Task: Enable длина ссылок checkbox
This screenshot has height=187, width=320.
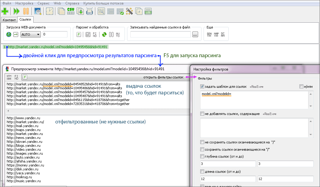Action: (202, 172)
